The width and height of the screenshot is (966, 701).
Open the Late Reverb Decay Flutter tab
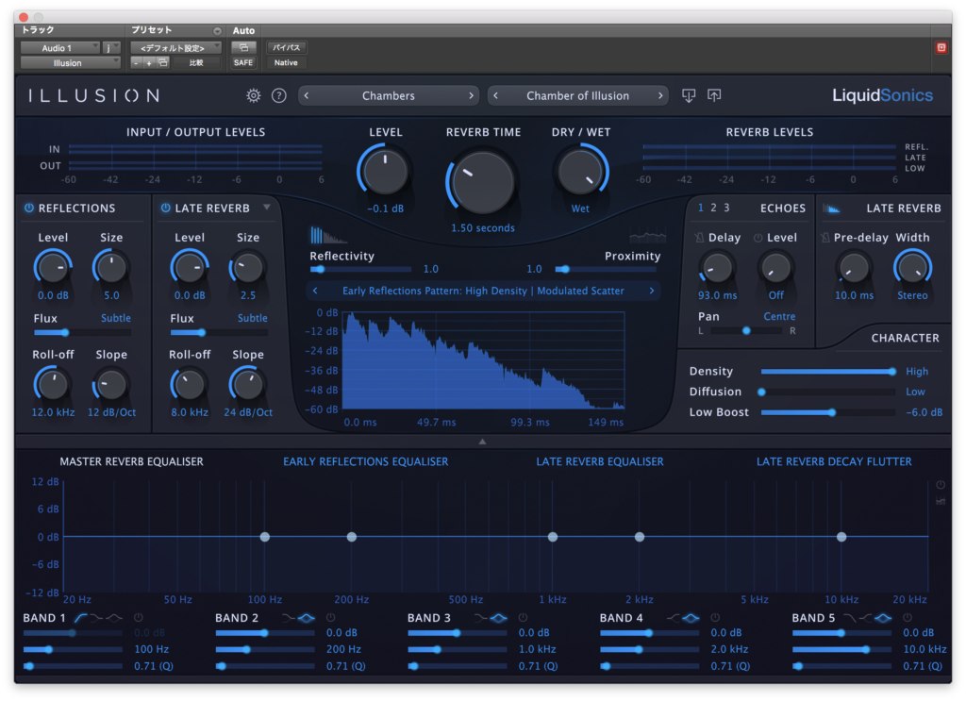click(x=834, y=461)
